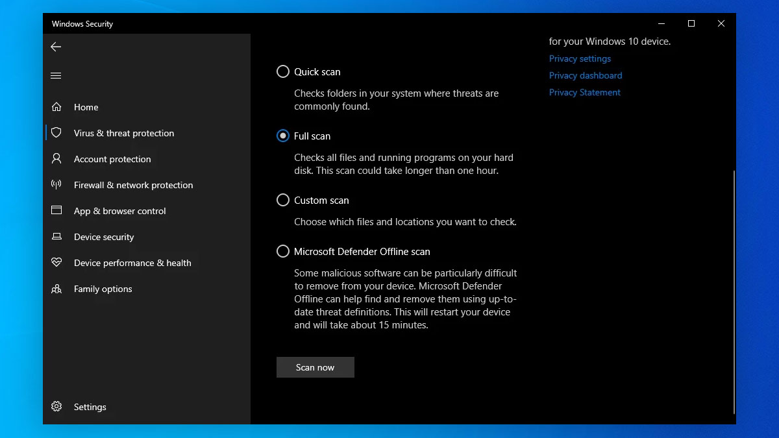Click the Full scan label text
This screenshot has height=438, width=779.
point(312,136)
